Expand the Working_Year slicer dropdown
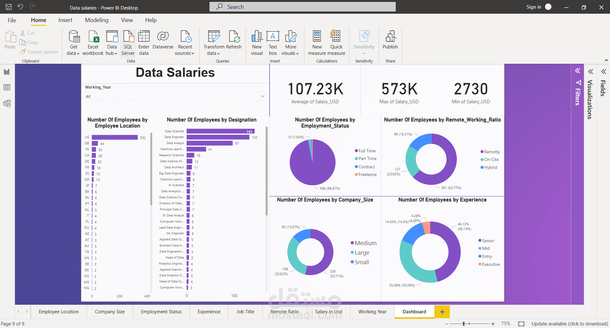 click(x=263, y=96)
